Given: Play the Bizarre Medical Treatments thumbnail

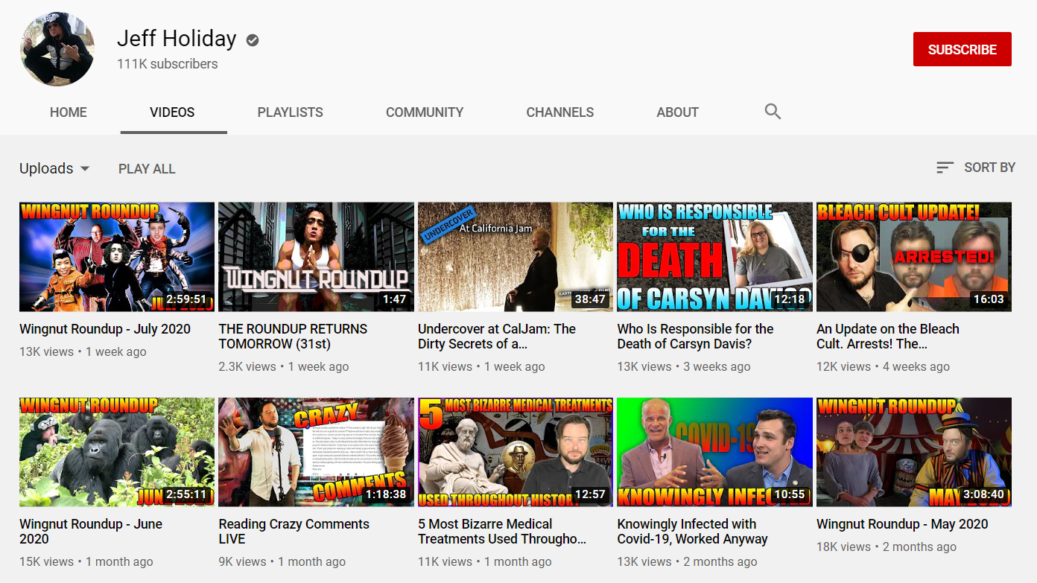Looking at the screenshot, I should tap(516, 452).
